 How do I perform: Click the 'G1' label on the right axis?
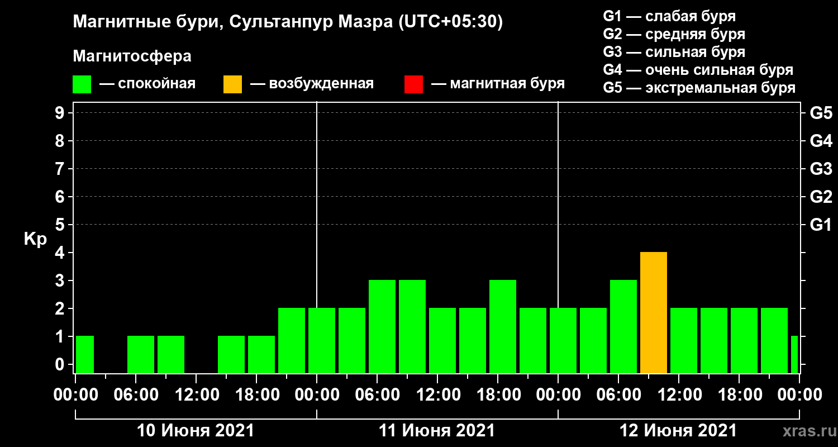click(821, 225)
